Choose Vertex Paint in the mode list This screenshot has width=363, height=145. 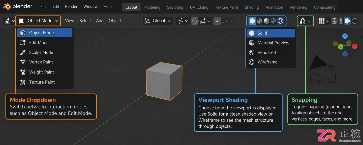[x=45, y=62]
